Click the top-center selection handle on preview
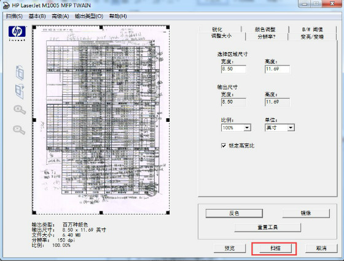The image size is (344, 261). [101, 28]
